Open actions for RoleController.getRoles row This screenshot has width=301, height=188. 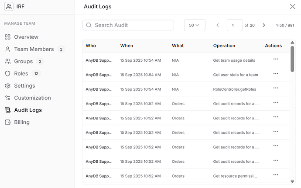(276, 88)
